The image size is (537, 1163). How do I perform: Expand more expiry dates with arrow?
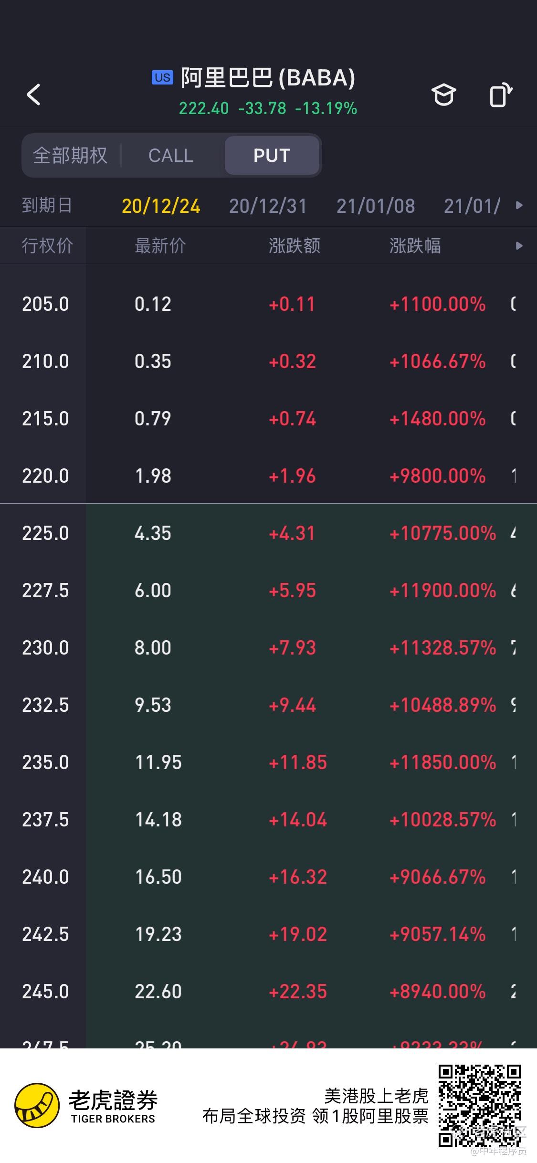click(519, 205)
